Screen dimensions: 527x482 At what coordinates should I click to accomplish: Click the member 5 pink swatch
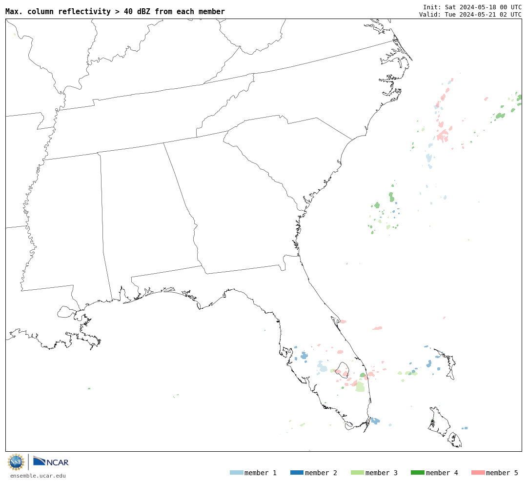point(478,473)
